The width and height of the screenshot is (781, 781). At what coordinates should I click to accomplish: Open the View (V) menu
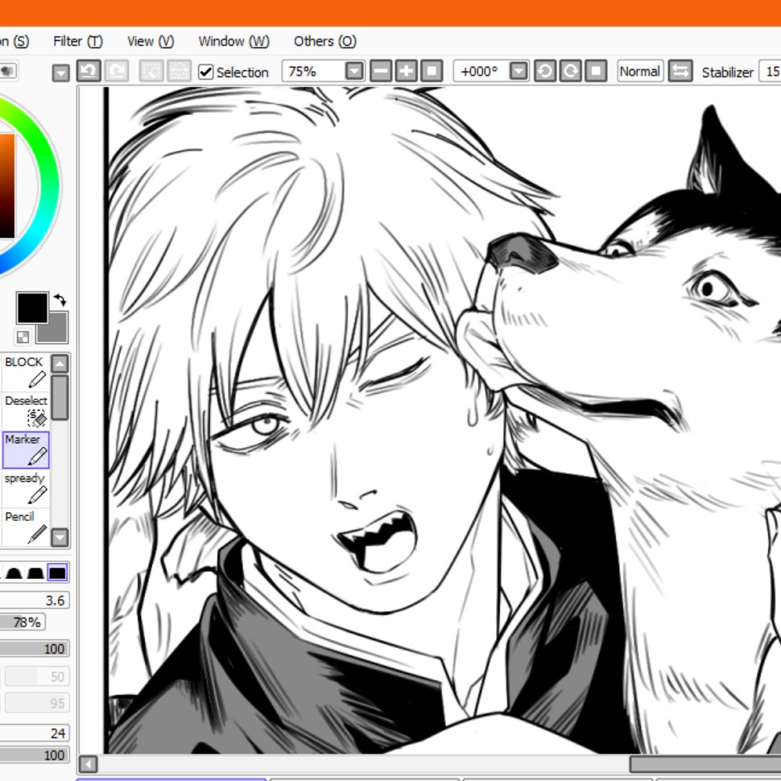151,41
